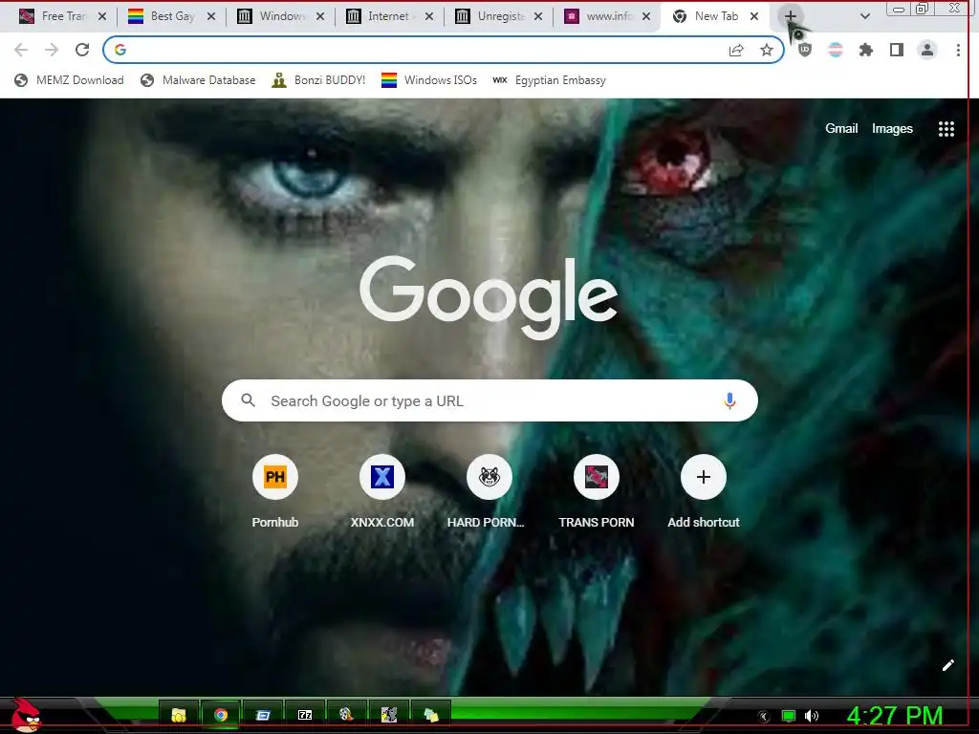Click the 4:27 PM taskbar clock
Image resolution: width=979 pixels, height=734 pixels.
coord(895,716)
